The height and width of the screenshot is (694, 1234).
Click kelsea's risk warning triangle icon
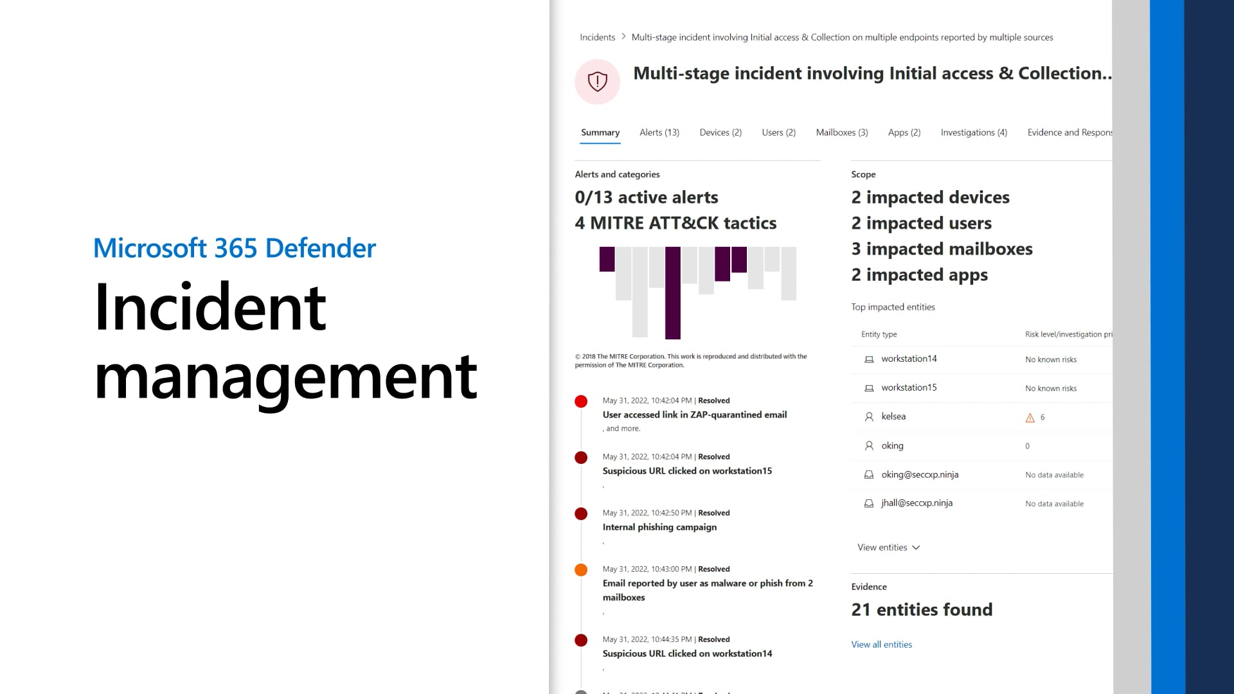[x=1030, y=418]
